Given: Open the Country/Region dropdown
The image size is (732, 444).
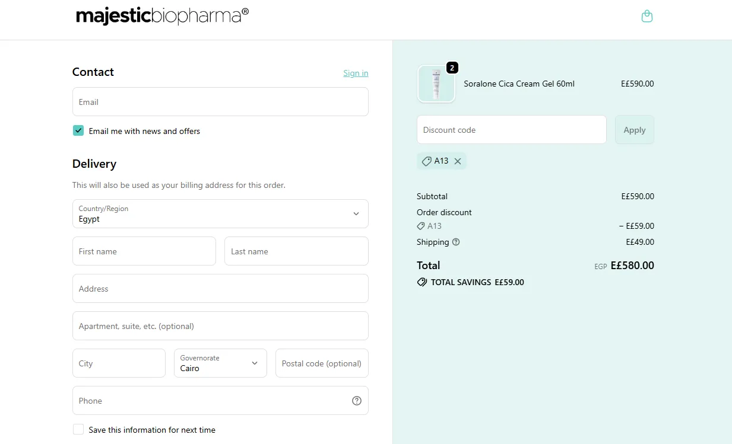Looking at the screenshot, I should click(x=220, y=213).
